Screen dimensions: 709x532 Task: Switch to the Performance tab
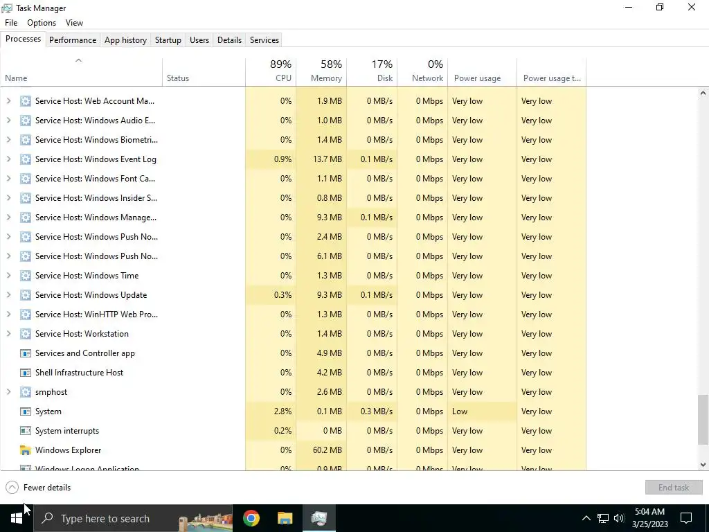73,39
